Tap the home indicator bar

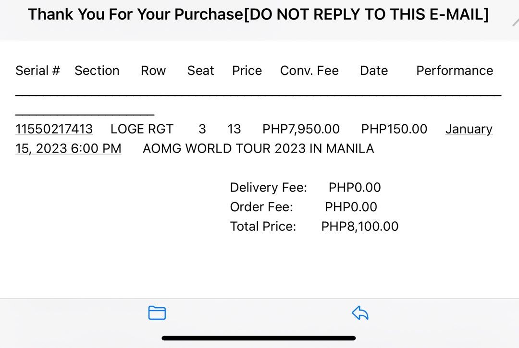pos(259,338)
